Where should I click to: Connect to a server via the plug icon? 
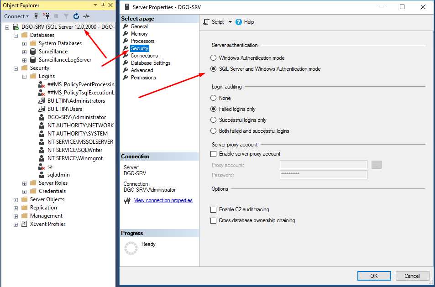click(36, 16)
